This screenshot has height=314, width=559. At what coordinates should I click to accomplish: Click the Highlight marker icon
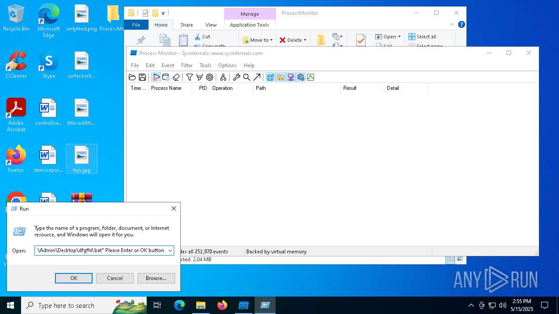(x=200, y=77)
